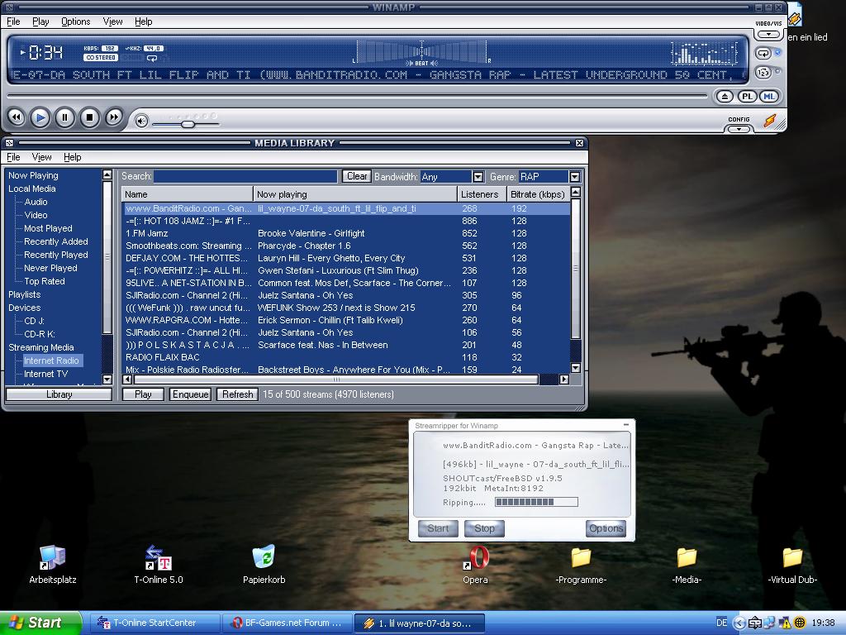Select the 1.FM Jamz stream row
This screenshot has width=846, height=635.
pyautogui.click(x=346, y=233)
